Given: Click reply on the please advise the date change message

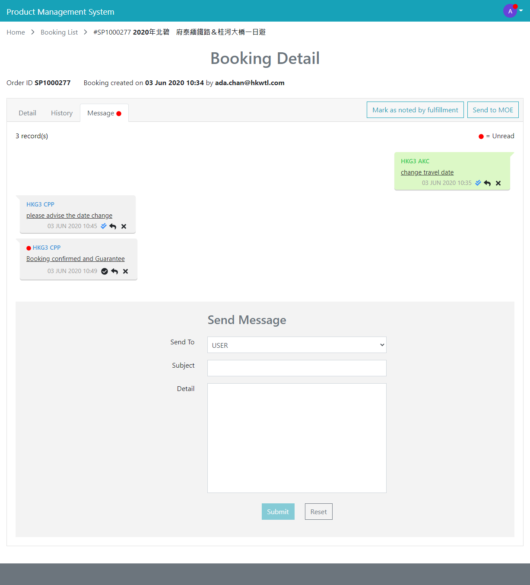Looking at the screenshot, I should pos(113,226).
